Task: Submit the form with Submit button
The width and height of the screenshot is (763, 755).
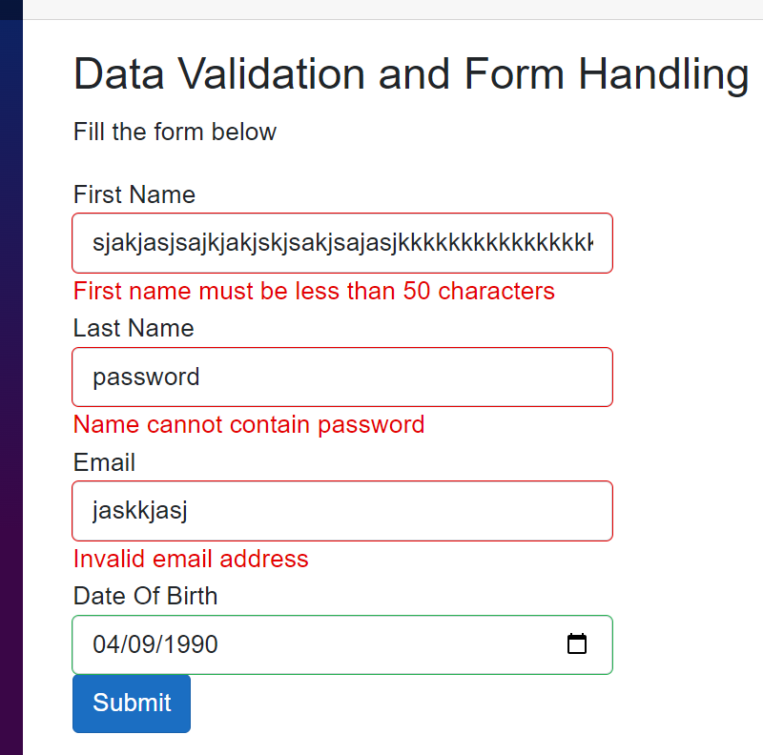Action: point(132,704)
